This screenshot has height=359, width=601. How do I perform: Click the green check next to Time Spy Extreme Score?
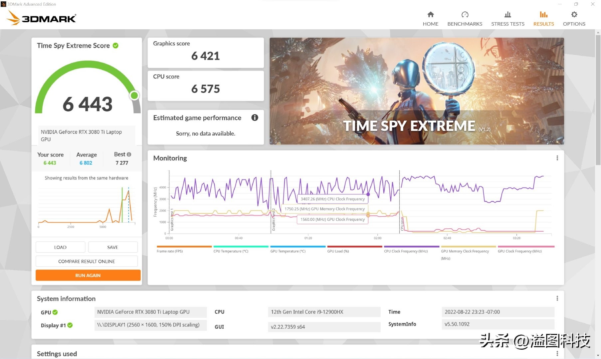[115, 46]
